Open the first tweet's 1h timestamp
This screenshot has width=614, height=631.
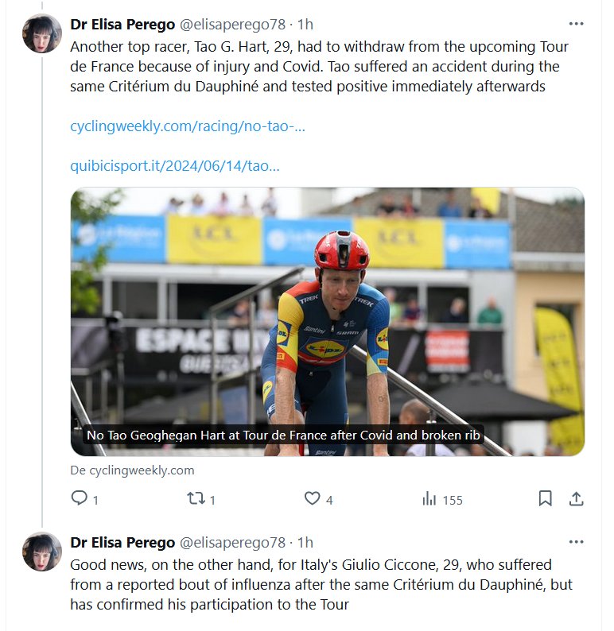pos(305,25)
